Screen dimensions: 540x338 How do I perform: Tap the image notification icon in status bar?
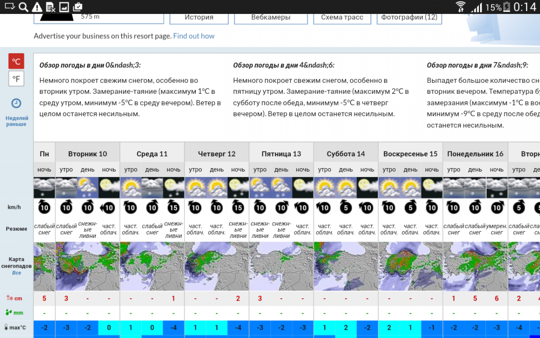[64, 7]
